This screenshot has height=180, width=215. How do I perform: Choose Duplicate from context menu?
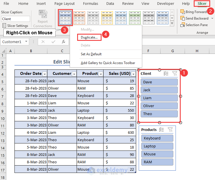click(x=89, y=37)
